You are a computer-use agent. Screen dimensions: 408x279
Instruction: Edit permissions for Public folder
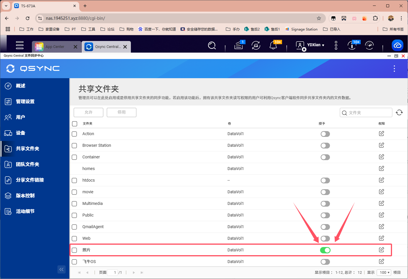pyautogui.click(x=381, y=215)
